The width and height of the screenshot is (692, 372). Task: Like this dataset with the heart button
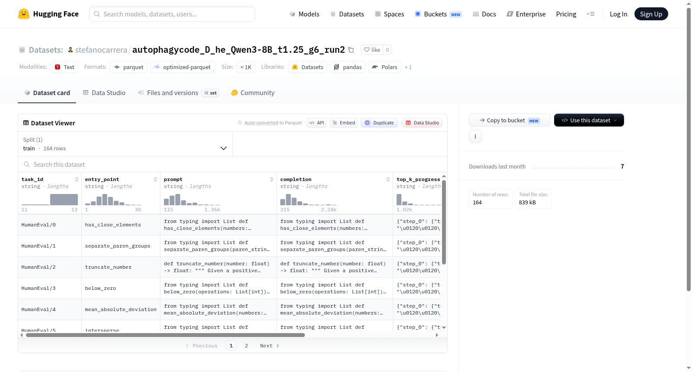pyautogui.click(x=372, y=50)
